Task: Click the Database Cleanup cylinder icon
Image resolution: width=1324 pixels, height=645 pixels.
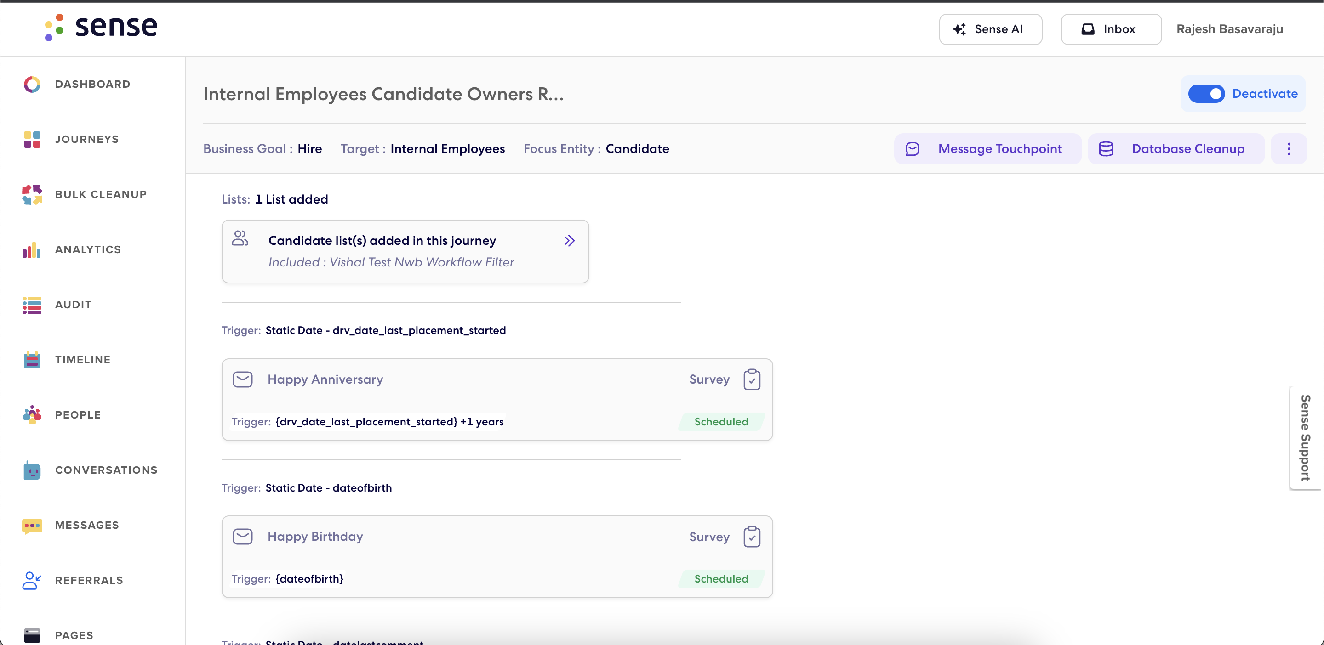Action: pos(1106,149)
